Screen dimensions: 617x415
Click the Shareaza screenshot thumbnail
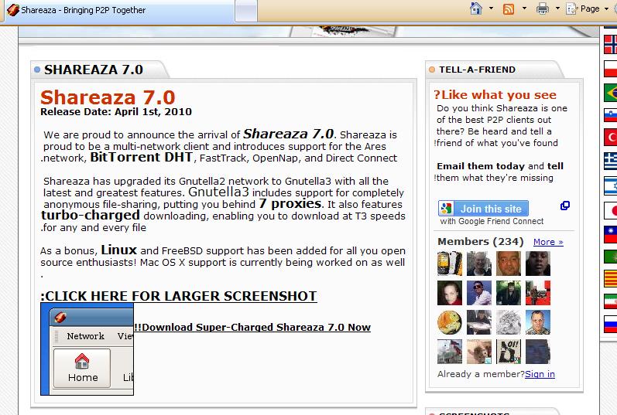87,349
